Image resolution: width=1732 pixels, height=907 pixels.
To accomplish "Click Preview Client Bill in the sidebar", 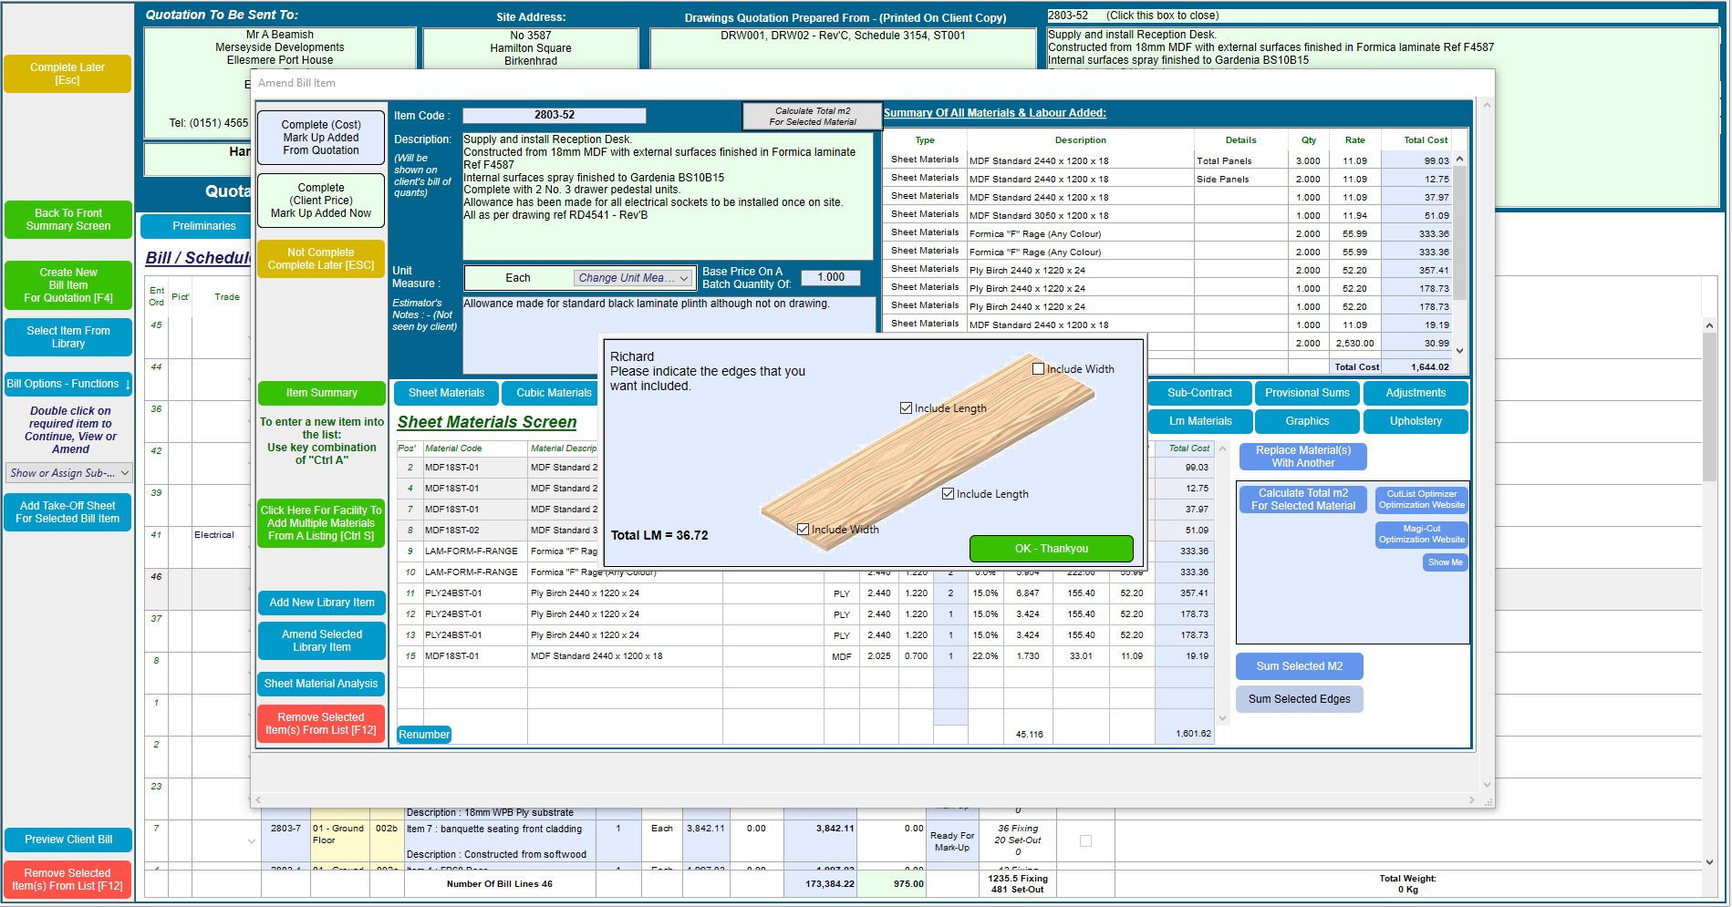I will pyautogui.click(x=67, y=839).
